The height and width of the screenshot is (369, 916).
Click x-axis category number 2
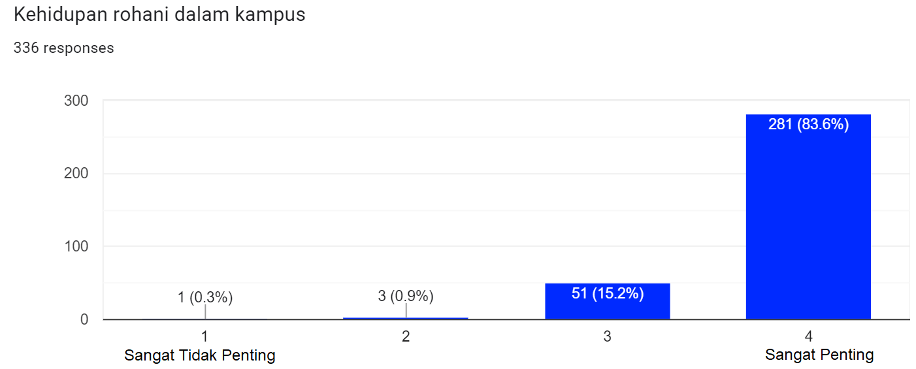pyautogui.click(x=406, y=337)
